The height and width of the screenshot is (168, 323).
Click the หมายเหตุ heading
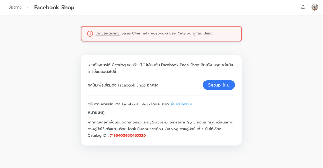tap(96, 113)
